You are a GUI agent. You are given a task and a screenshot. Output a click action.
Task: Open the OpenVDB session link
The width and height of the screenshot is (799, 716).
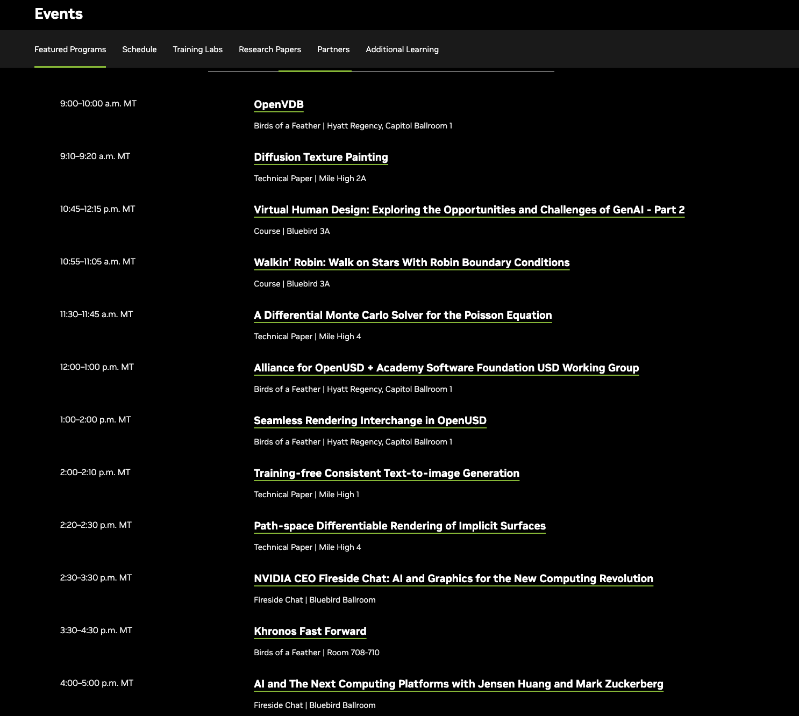click(x=279, y=104)
